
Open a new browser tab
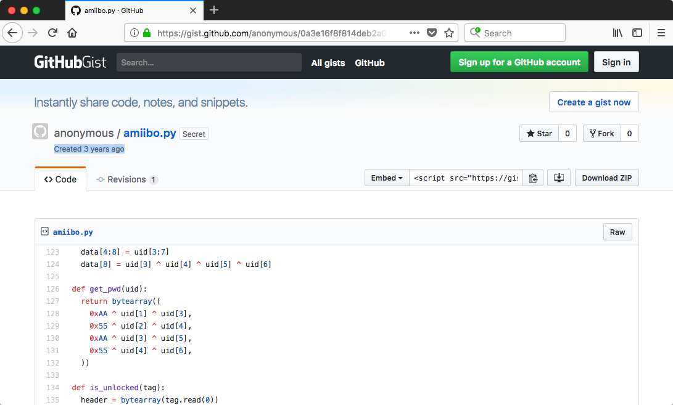[x=214, y=10]
